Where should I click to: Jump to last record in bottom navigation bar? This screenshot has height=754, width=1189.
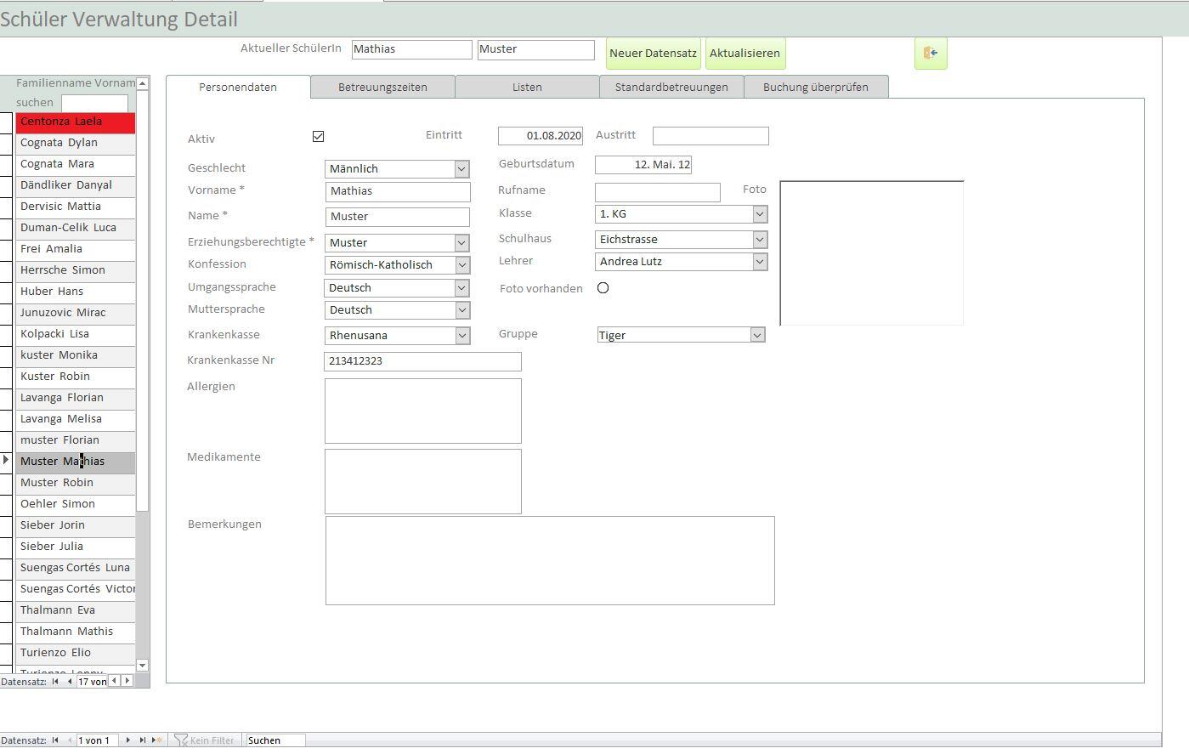click(x=142, y=740)
